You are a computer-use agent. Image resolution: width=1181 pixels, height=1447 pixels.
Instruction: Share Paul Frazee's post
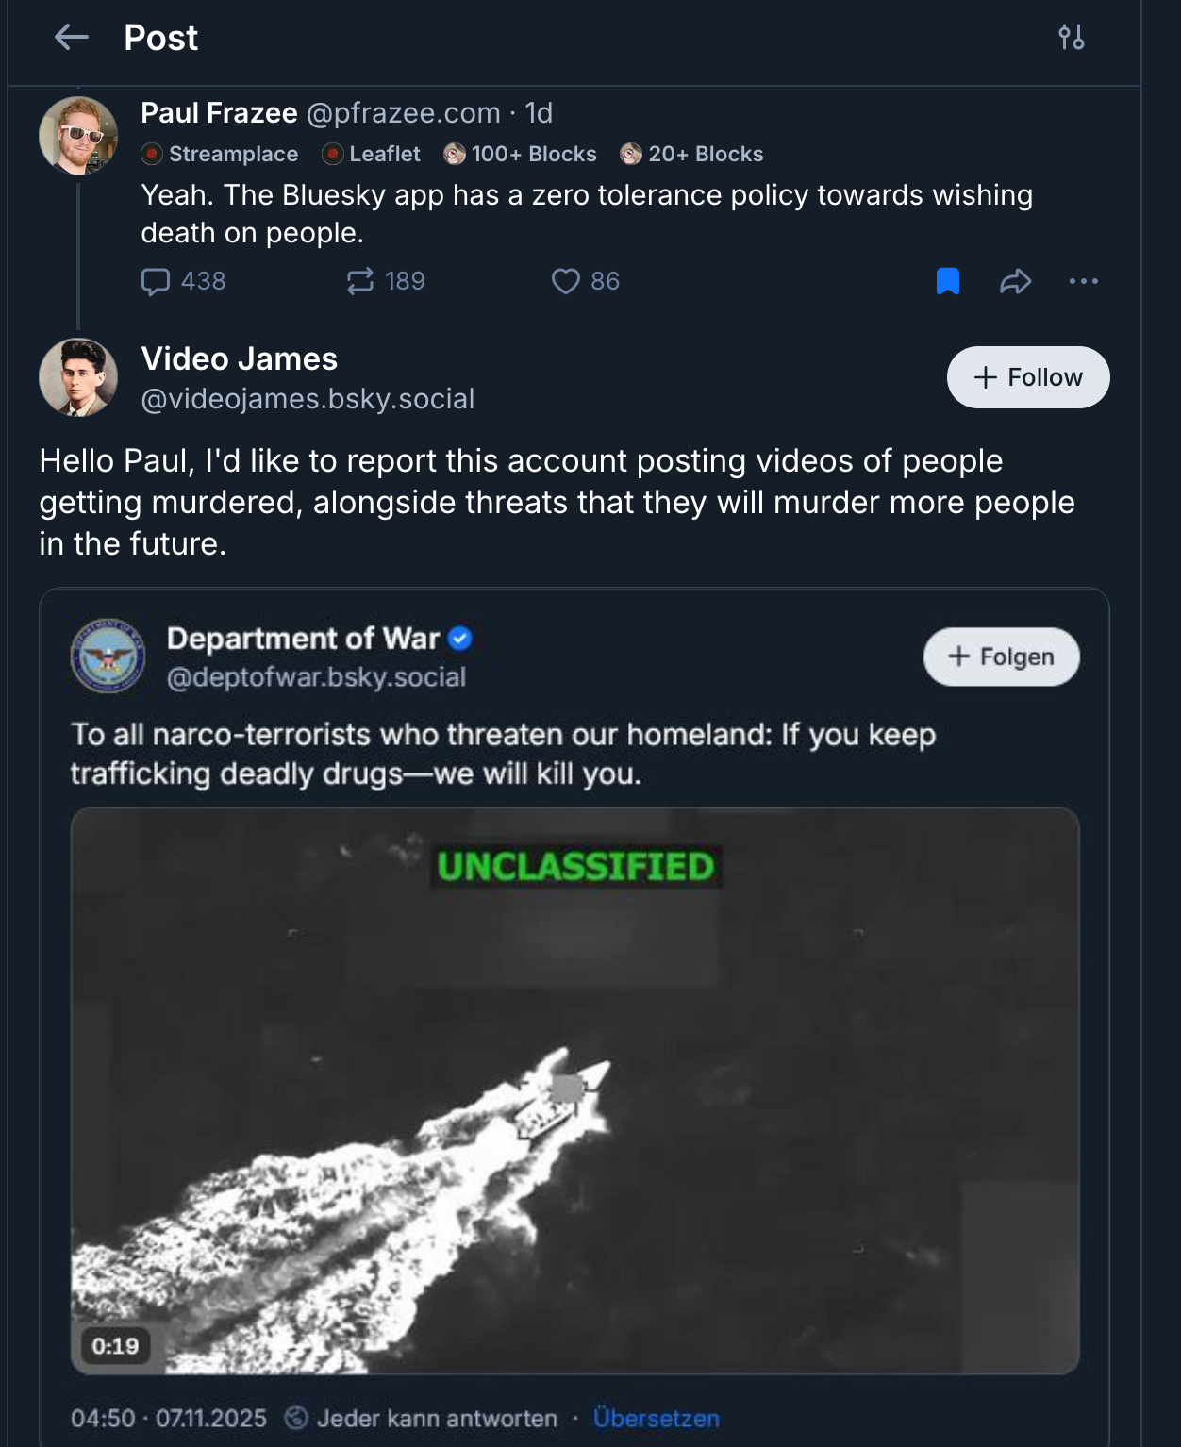click(1015, 281)
